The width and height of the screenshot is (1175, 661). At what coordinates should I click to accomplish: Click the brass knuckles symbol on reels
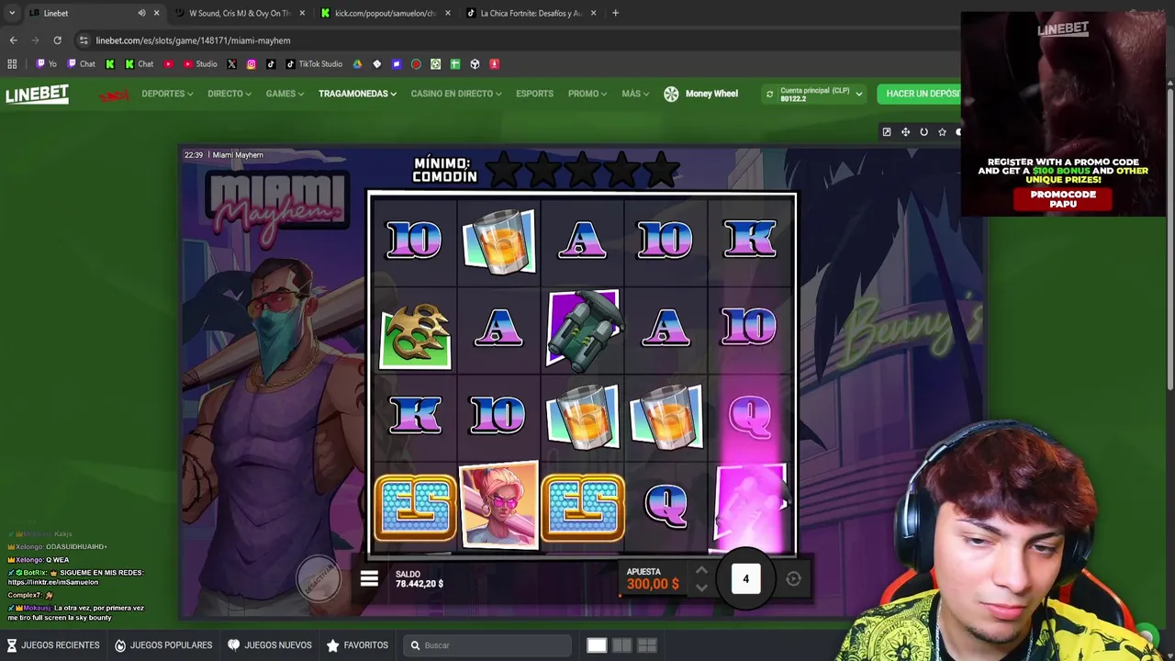(415, 335)
